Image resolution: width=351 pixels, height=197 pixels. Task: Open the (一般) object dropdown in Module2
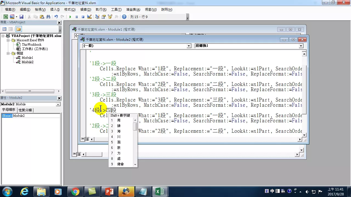pyautogui.click(x=189, y=46)
